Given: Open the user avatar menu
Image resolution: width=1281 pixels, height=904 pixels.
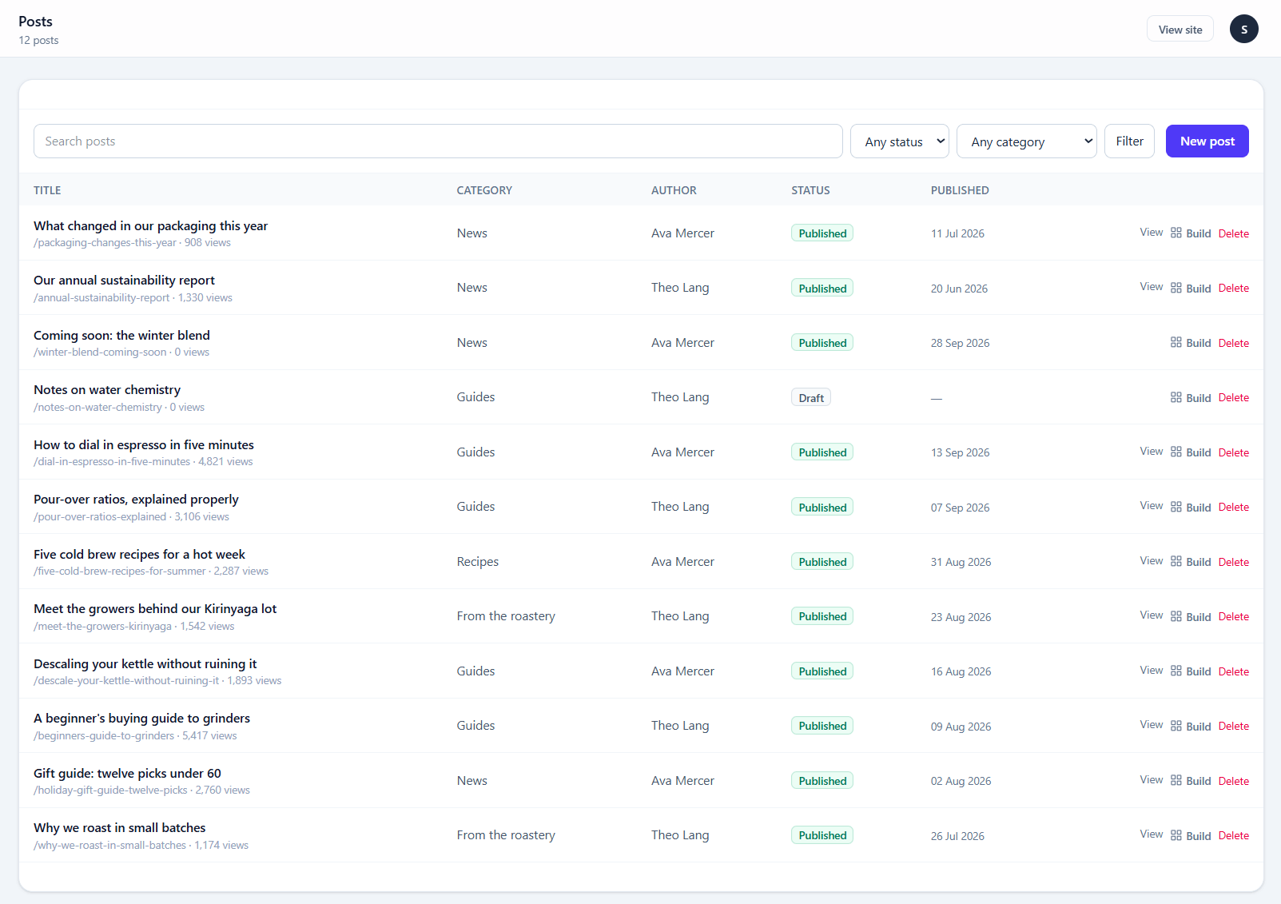Looking at the screenshot, I should point(1243,29).
